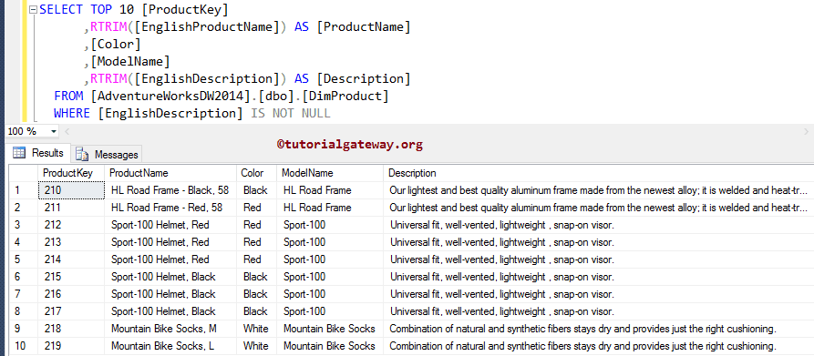Select row header 6 in results grid

[x=24, y=277]
